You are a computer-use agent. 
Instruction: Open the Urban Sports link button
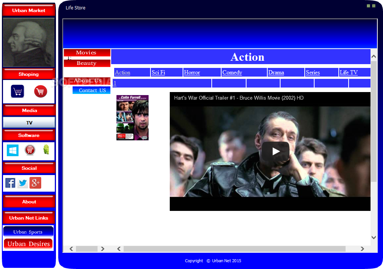tap(28, 232)
